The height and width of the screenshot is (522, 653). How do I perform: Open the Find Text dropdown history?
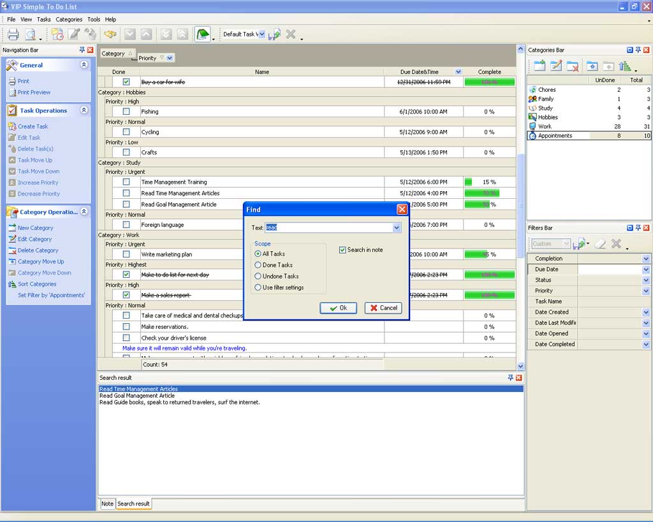coord(397,228)
